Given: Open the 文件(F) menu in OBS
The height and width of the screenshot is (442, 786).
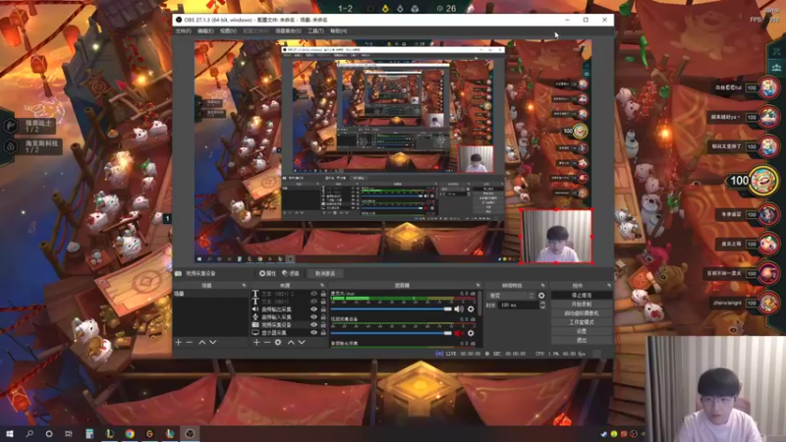Looking at the screenshot, I should click(x=183, y=31).
